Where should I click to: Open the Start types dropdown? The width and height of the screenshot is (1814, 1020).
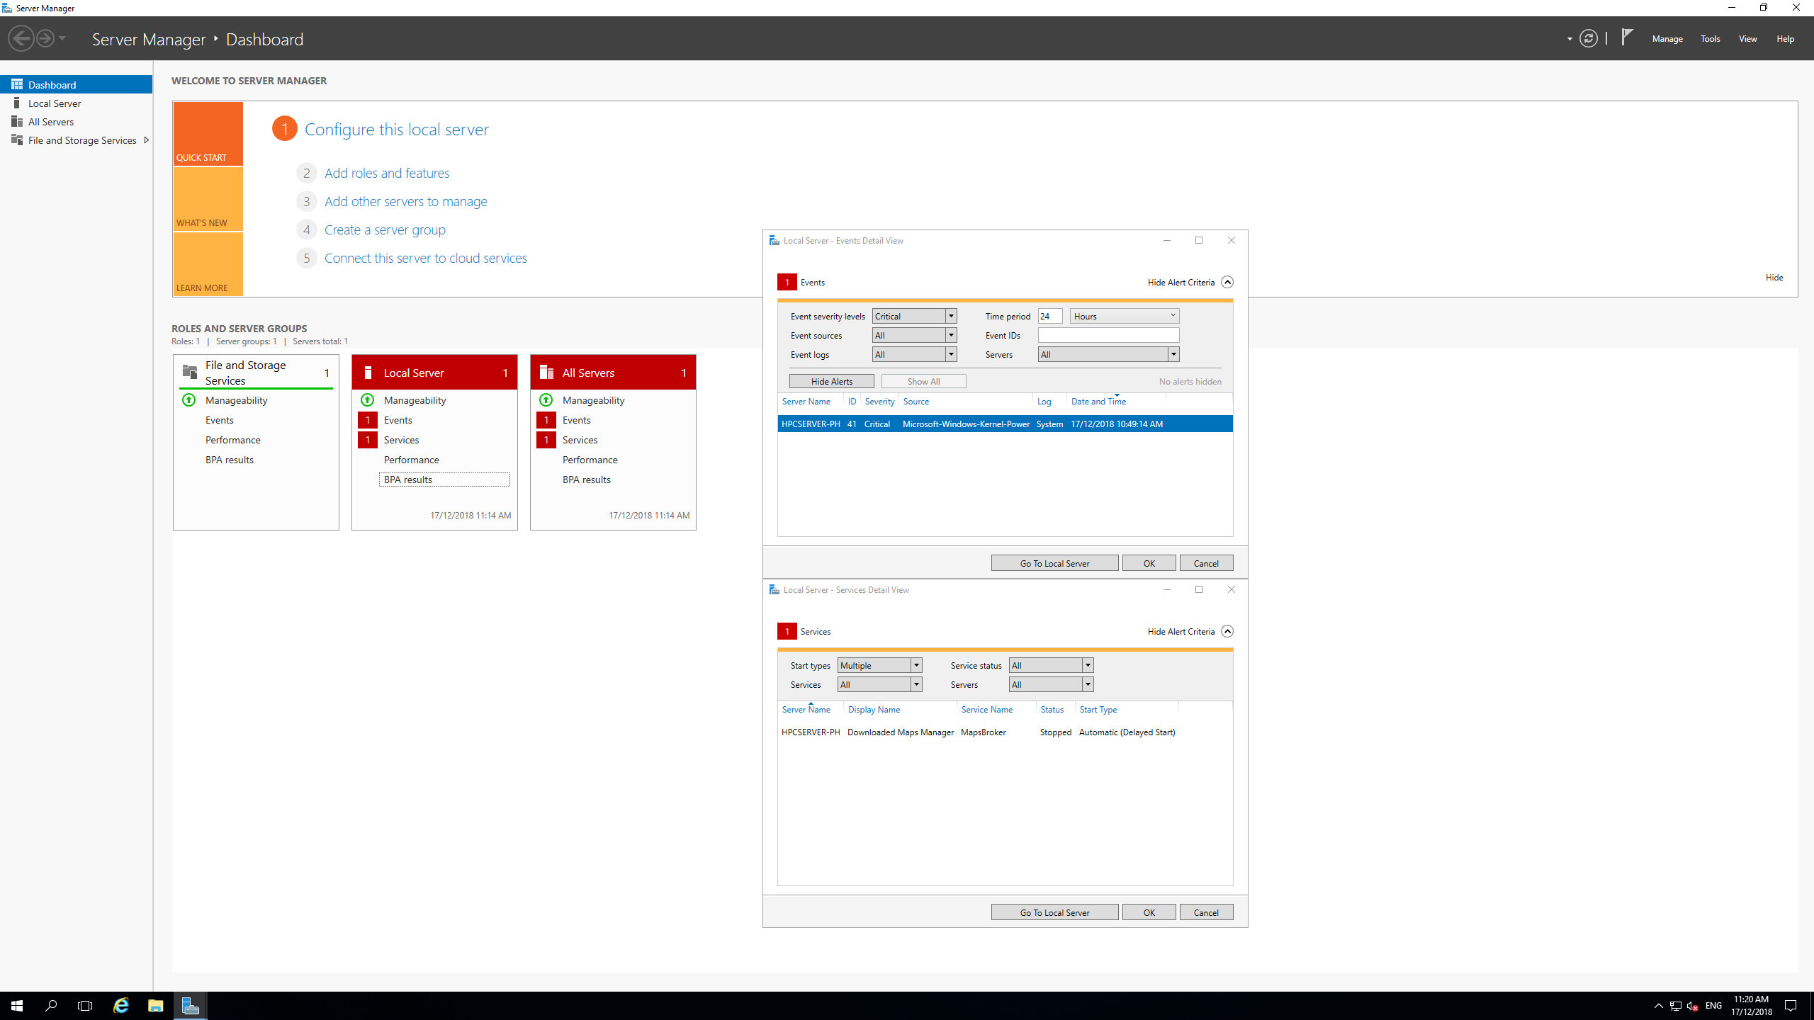[879, 665]
